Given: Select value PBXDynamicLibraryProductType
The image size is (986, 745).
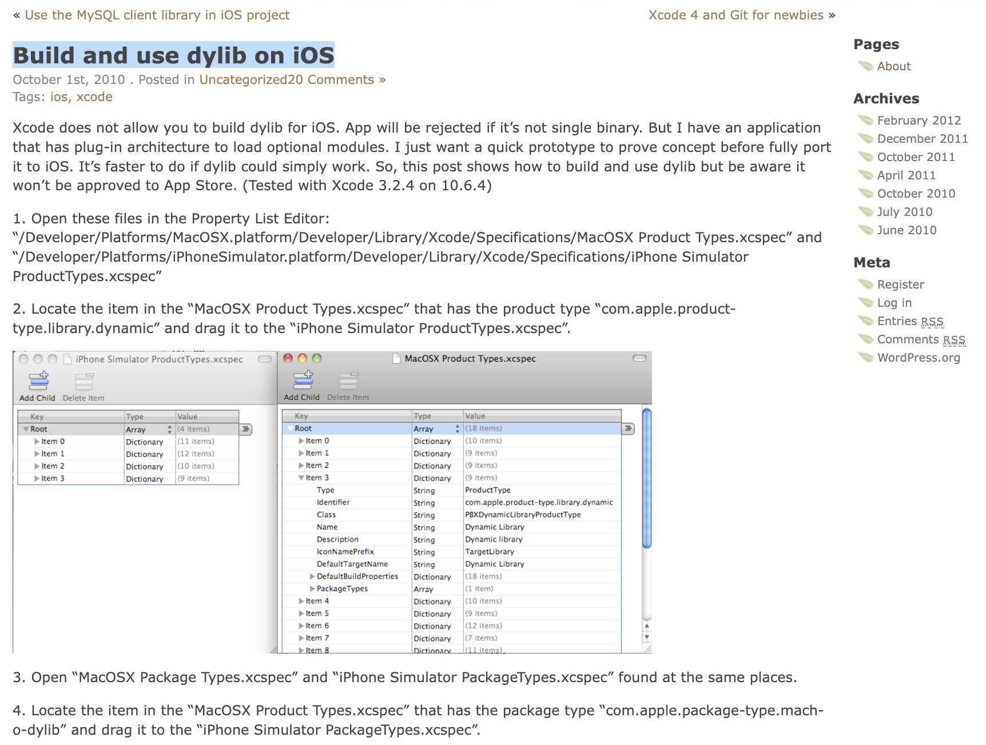Looking at the screenshot, I should point(523,515).
